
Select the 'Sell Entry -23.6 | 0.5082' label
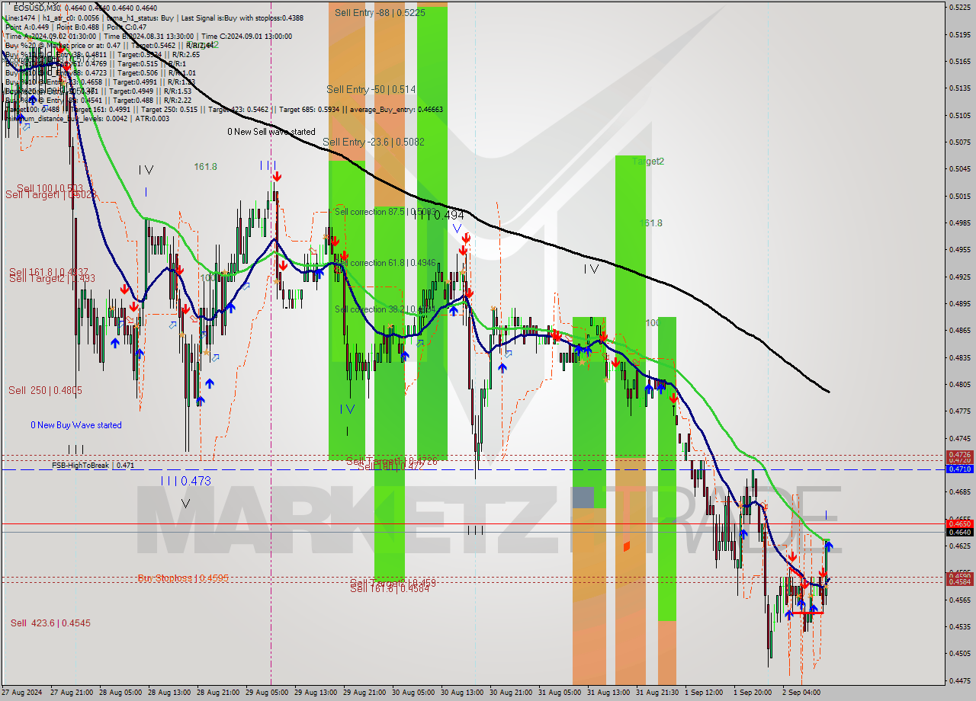click(374, 142)
